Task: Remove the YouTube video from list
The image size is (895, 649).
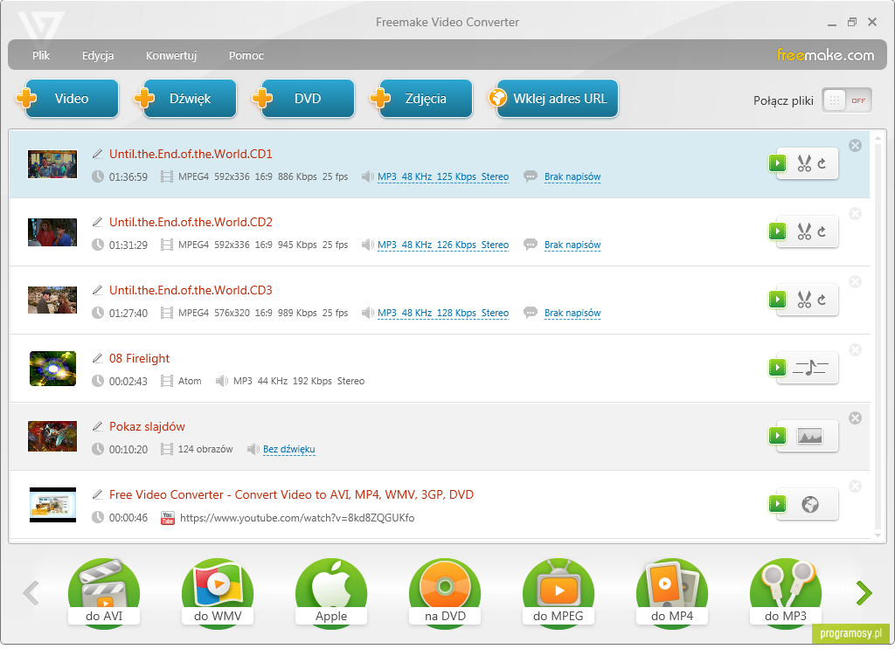Action: (x=855, y=486)
